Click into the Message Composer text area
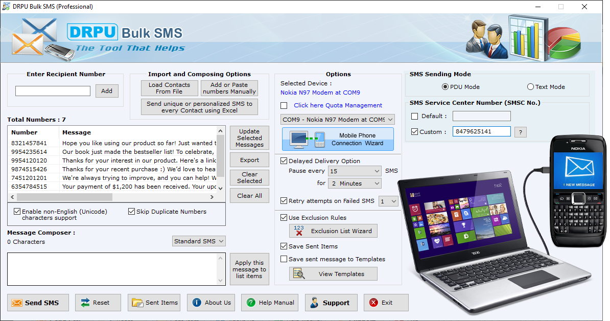The width and height of the screenshot is (610, 321). tap(112, 269)
